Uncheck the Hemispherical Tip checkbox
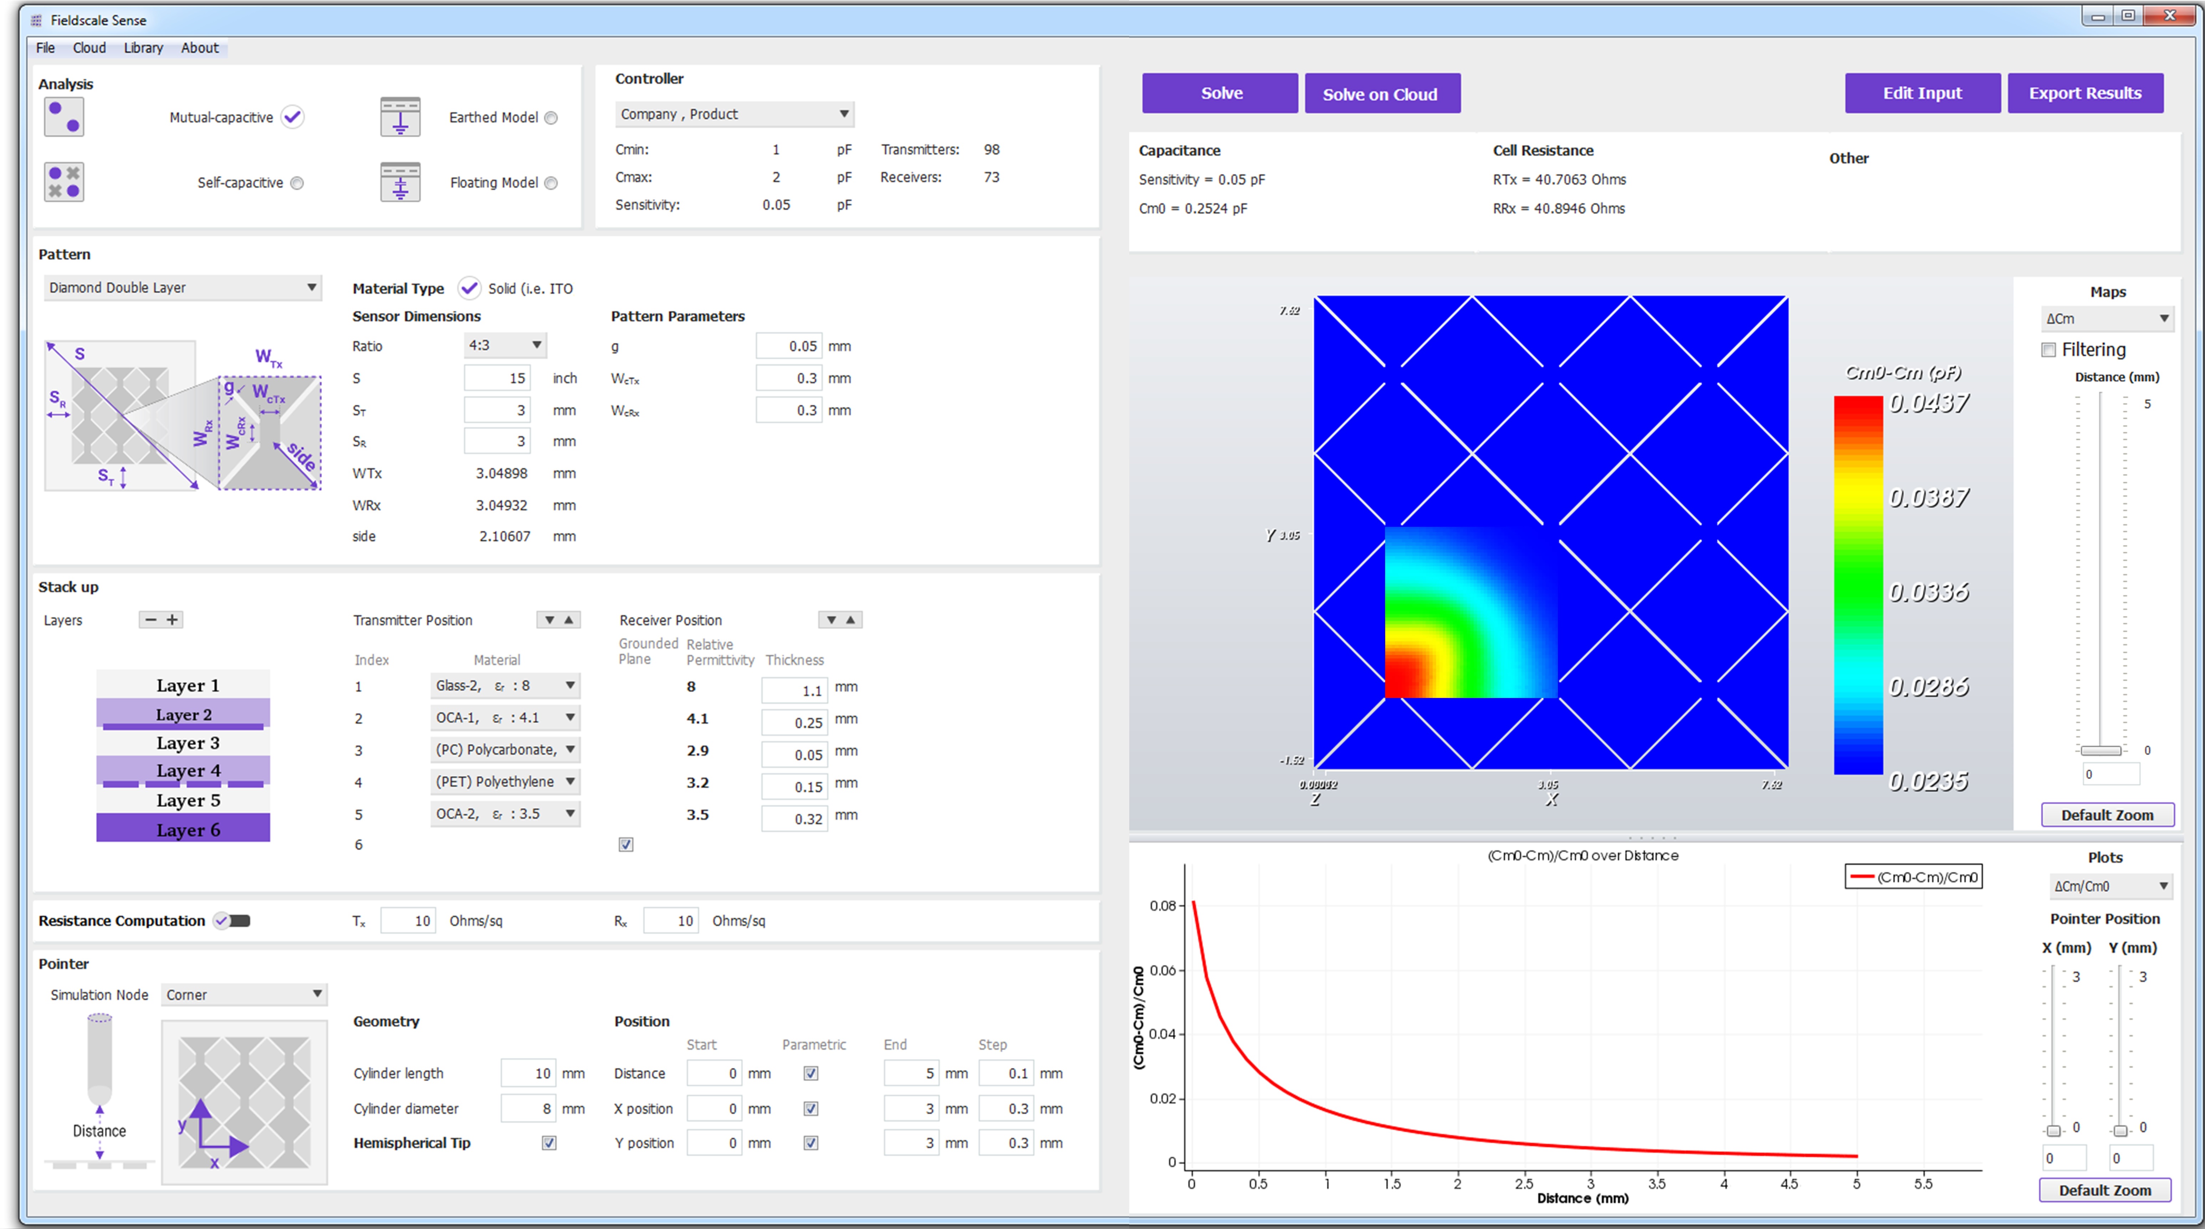The image size is (2205, 1229). point(549,1142)
